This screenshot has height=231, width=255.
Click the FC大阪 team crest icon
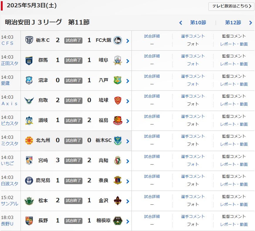pos(118,40)
